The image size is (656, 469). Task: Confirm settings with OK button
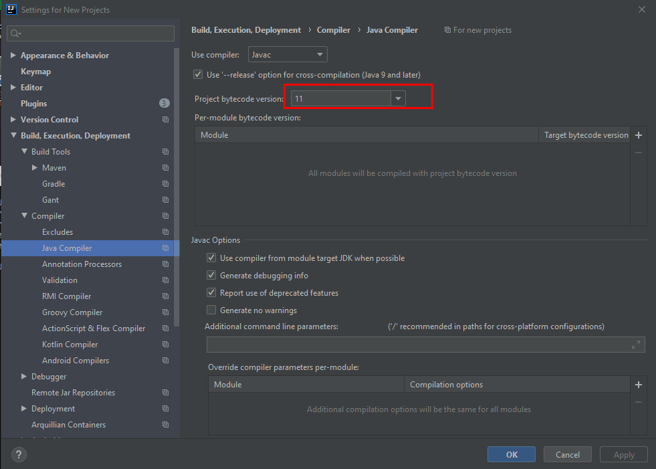coord(512,454)
